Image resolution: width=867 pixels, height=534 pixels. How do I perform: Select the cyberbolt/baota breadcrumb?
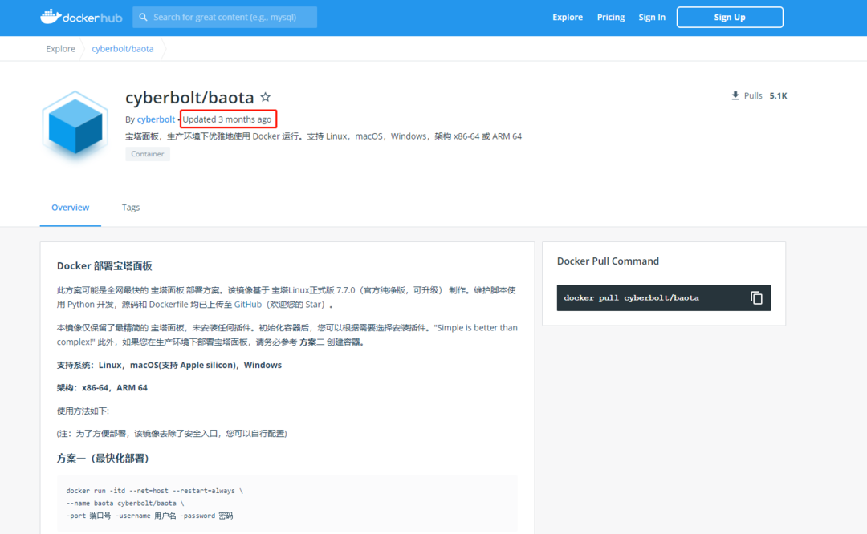[x=123, y=49]
